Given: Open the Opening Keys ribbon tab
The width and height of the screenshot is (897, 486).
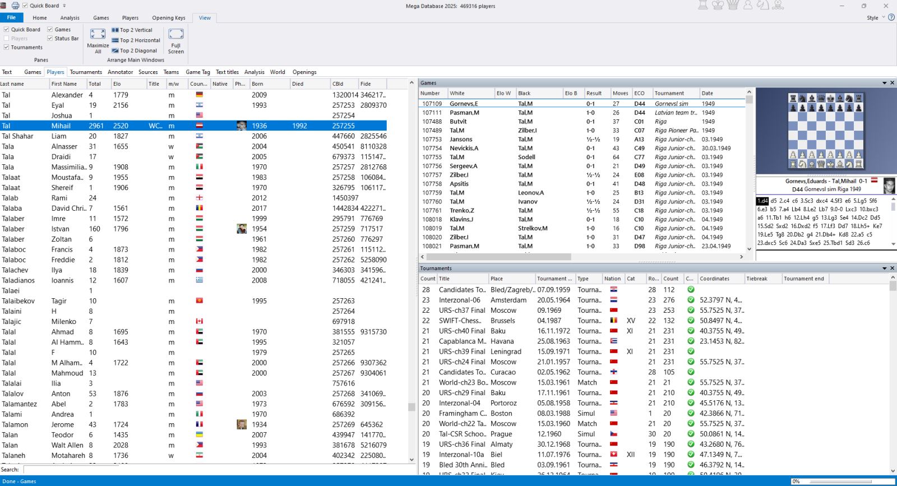Looking at the screenshot, I should [168, 18].
